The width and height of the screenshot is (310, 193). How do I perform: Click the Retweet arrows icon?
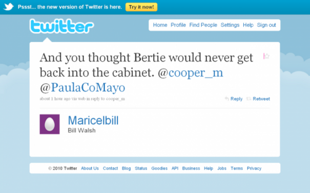click(249, 99)
